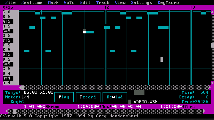Click the A#5 piano key
Image resolution: width=214 pixels, height=120 pixels.
(8, 22)
